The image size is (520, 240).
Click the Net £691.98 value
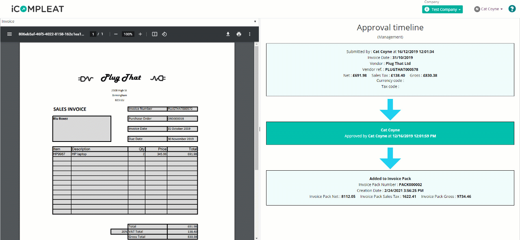click(360, 75)
